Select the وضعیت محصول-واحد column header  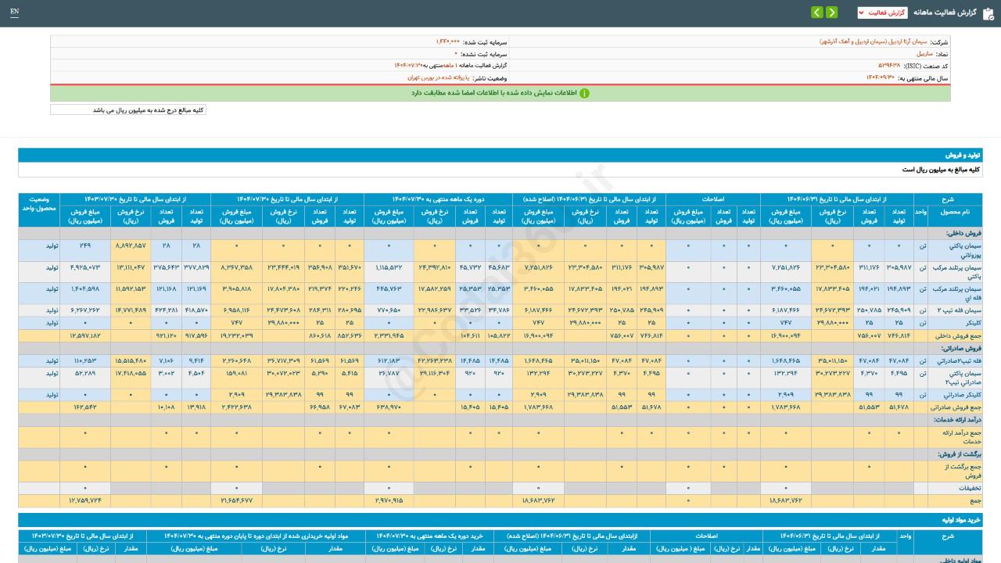(39, 205)
